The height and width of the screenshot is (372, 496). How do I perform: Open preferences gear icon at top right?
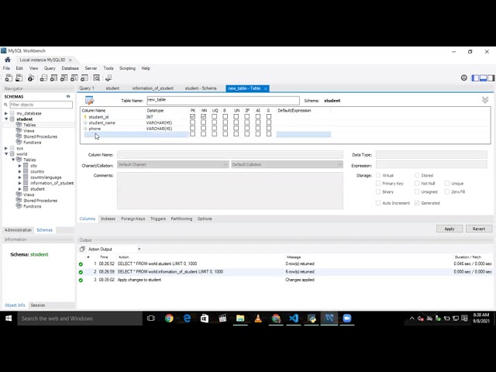(x=463, y=77)
